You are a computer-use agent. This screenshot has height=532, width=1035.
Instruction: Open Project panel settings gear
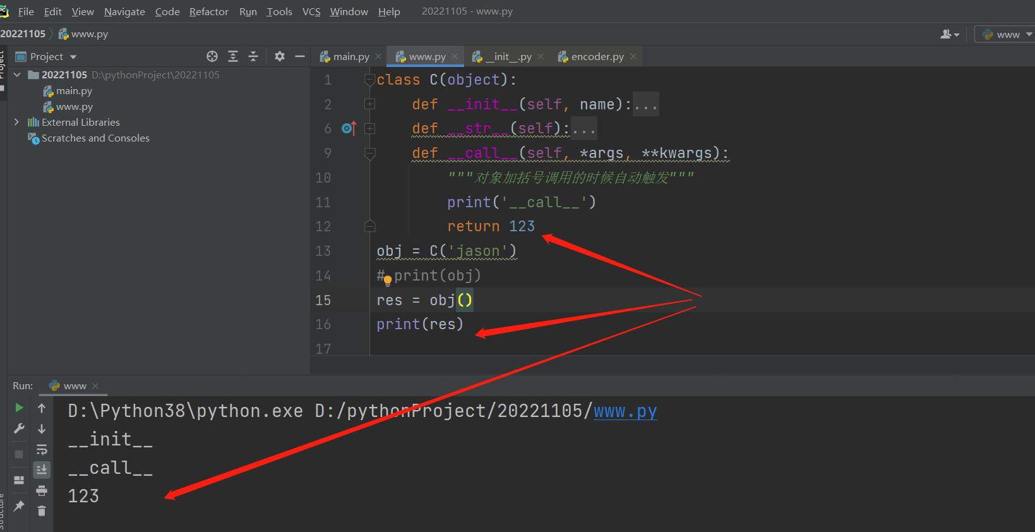click(x=280, y=56)
